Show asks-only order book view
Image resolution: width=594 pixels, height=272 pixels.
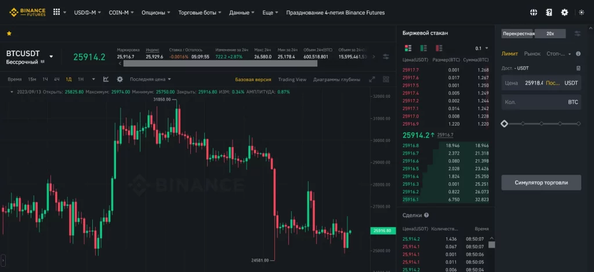click(439, 48)
